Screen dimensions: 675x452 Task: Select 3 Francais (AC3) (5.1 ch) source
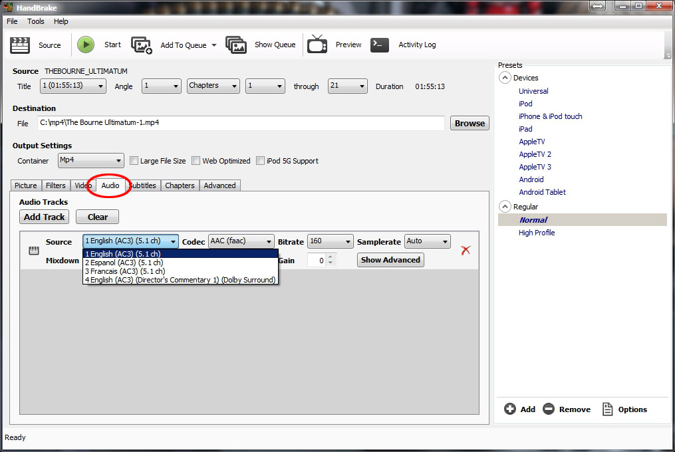[x=180, y=271]
